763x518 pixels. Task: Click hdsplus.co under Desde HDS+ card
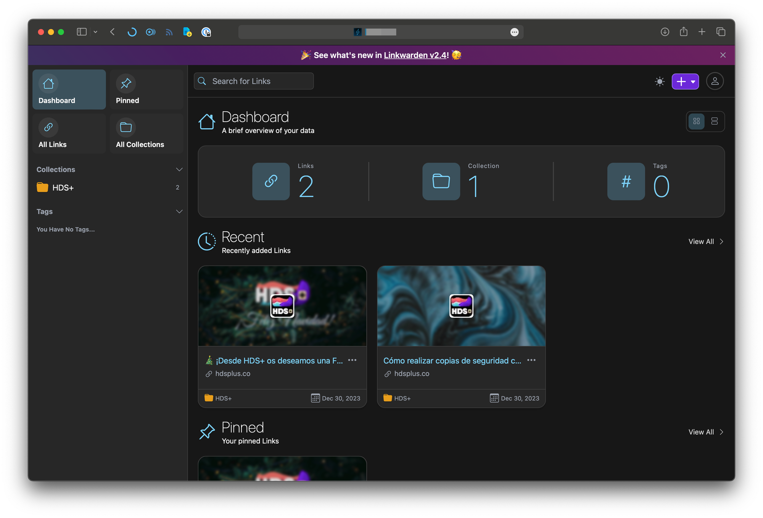(228, 374)
